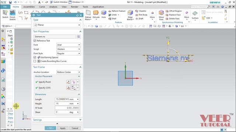Open the File menu
Screen dimensions: 236x132
pyautogui.click(x=5, y=7)
